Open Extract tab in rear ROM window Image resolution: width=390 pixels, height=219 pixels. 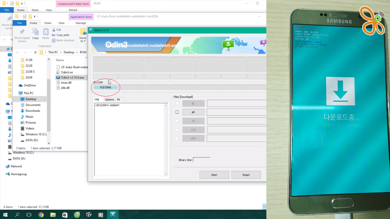point(73,10)
